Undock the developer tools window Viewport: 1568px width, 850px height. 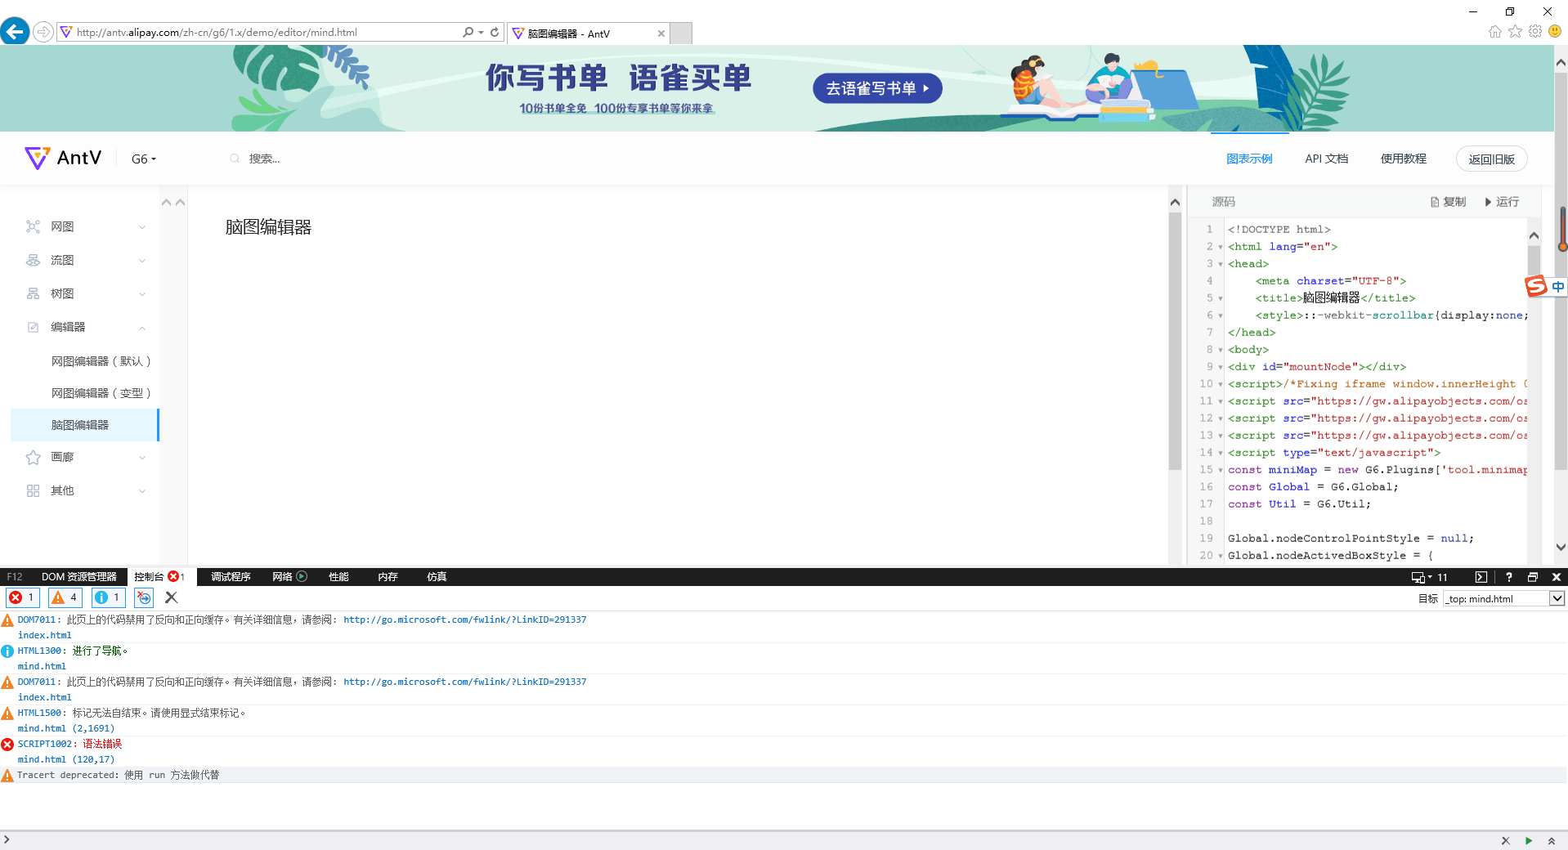1533,577
